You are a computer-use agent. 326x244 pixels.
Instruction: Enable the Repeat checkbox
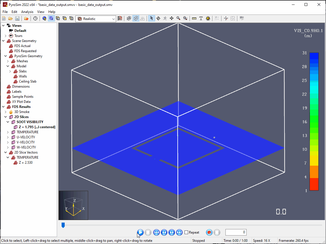coord(186,232)
